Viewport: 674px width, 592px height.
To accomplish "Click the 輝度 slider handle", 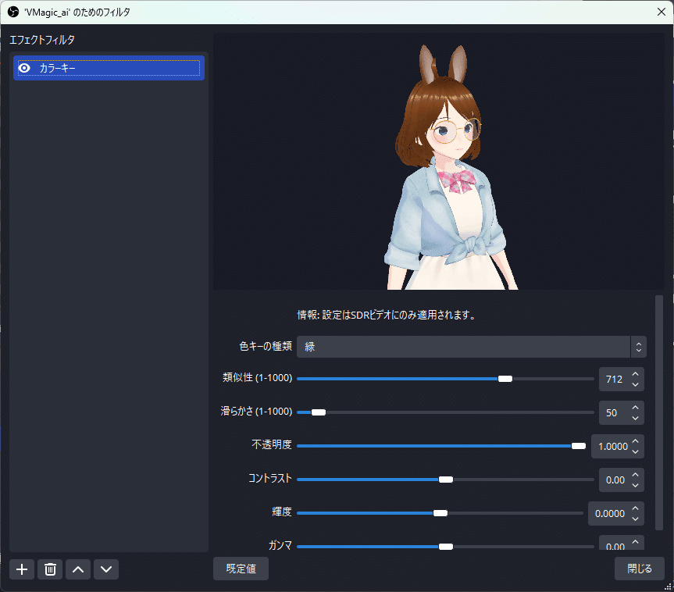I will [x=440, y=513].
